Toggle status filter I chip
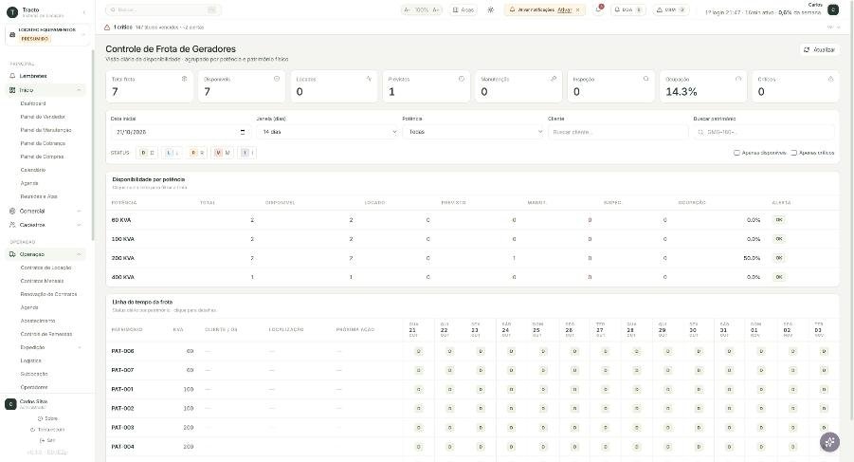The height and width of the screenshot is (462, 854). (x=246, y=153)
